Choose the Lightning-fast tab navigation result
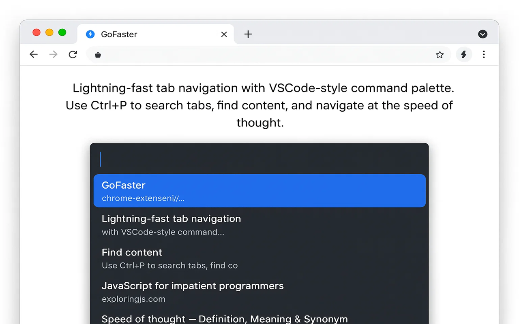The width and height of the screenshot is (519, 324). tap(259, 225)
